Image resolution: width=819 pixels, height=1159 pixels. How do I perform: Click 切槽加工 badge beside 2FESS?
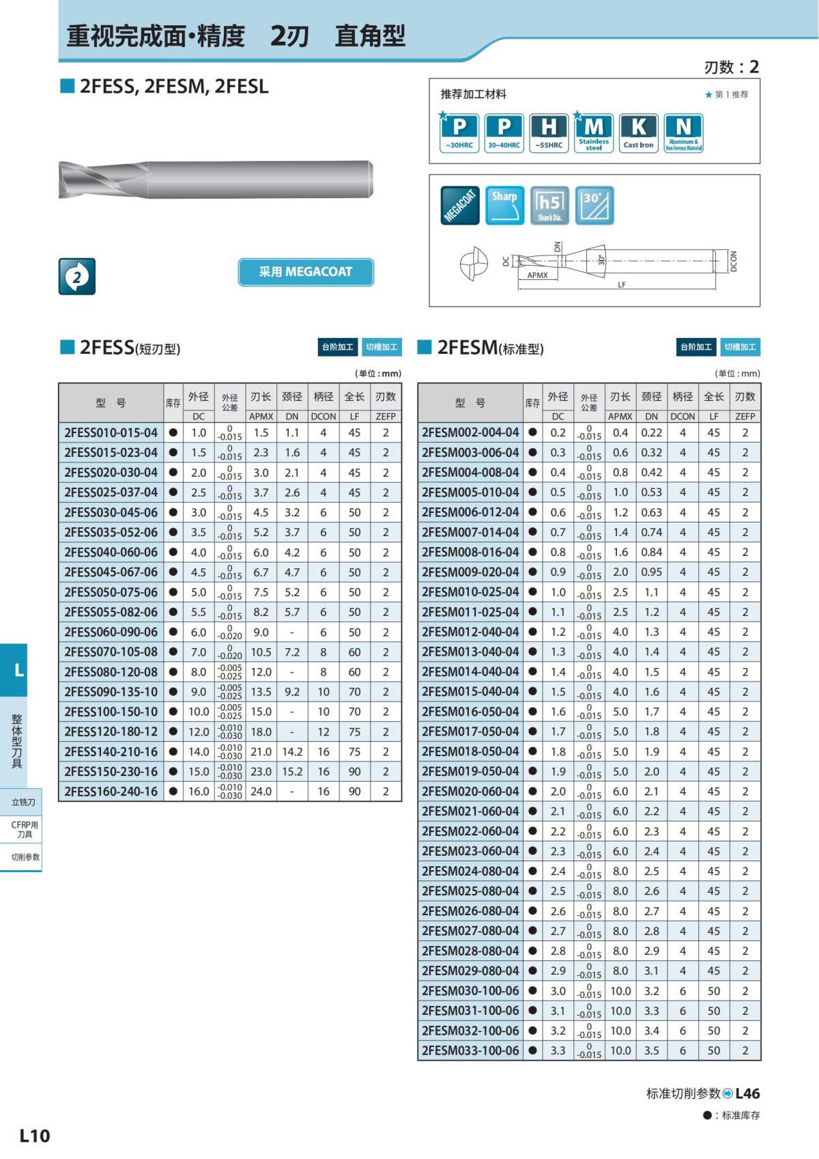tap(382, 347)
